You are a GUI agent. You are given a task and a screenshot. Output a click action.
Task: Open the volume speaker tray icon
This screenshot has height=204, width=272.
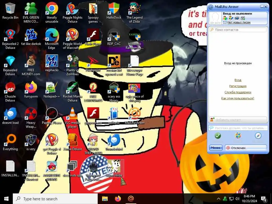237,199
